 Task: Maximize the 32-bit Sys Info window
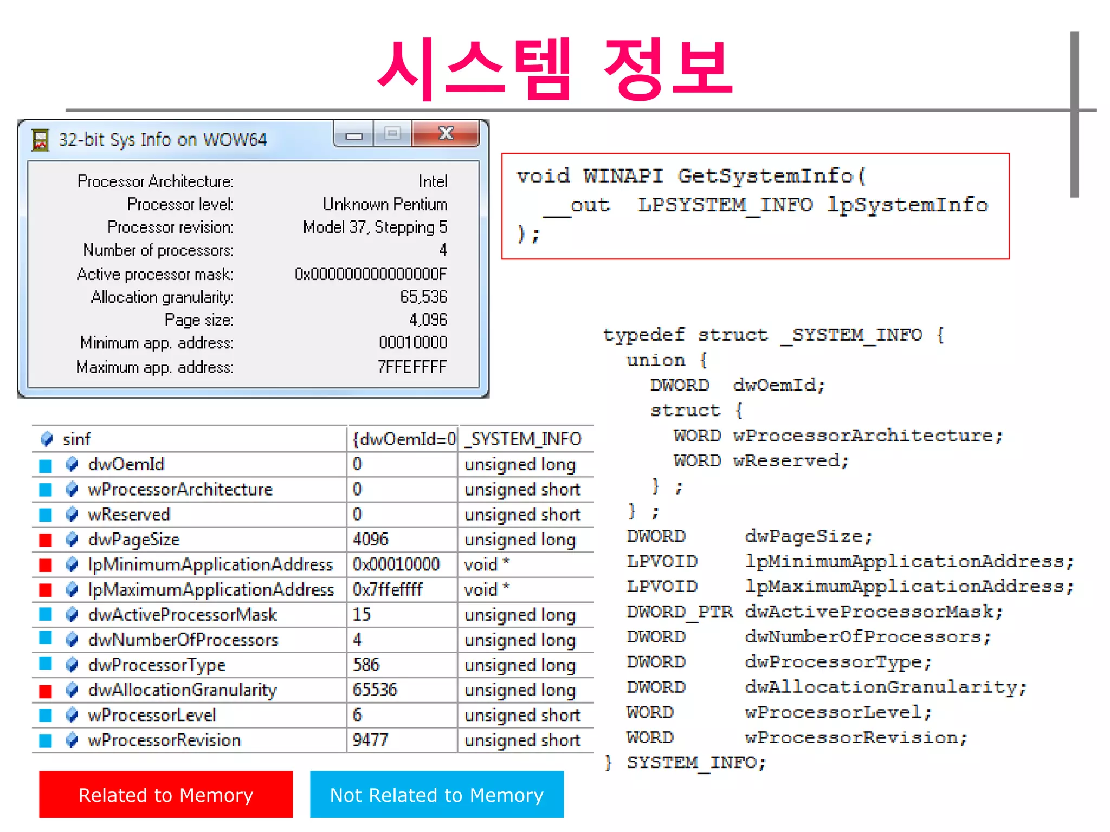tap(393, 133)
